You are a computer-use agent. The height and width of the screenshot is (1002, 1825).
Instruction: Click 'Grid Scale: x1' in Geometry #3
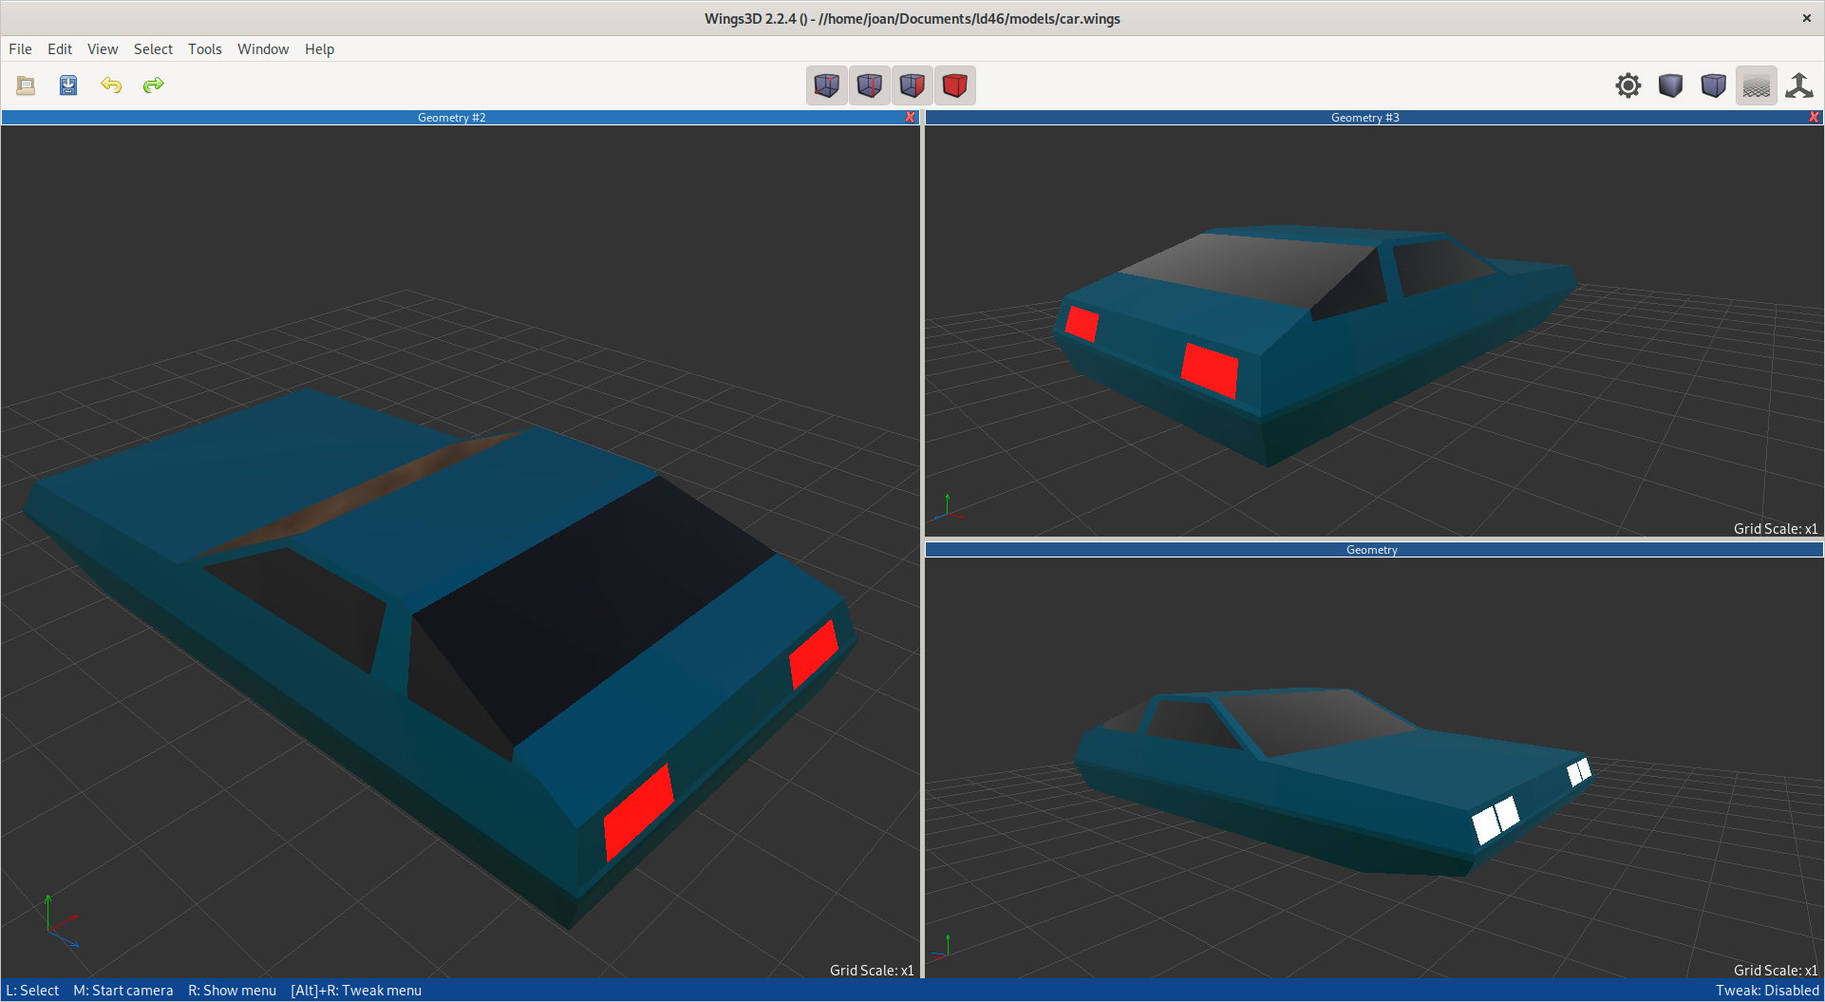pos(1776,529)
